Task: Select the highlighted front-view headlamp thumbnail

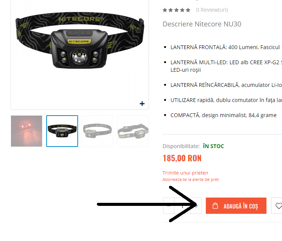Action: pos(62,131)
